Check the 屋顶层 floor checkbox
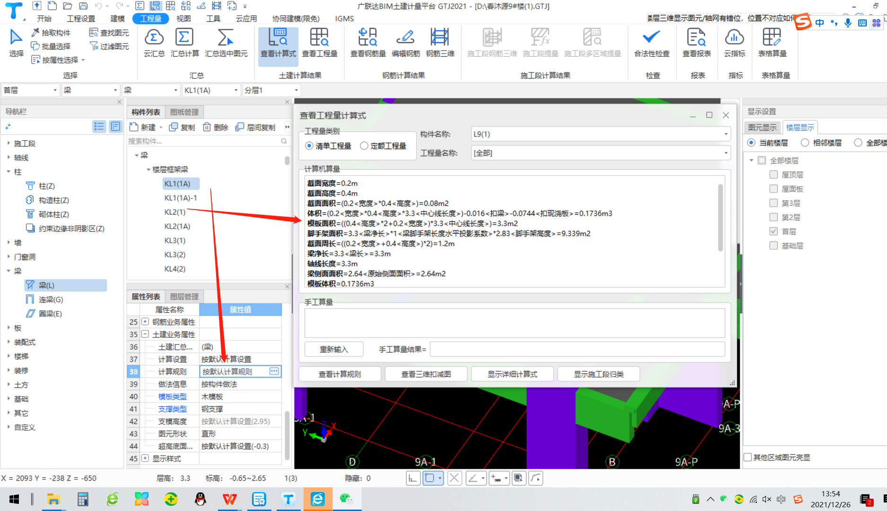The width and height of the screenshot is (887, 511). tap(774, 175)
